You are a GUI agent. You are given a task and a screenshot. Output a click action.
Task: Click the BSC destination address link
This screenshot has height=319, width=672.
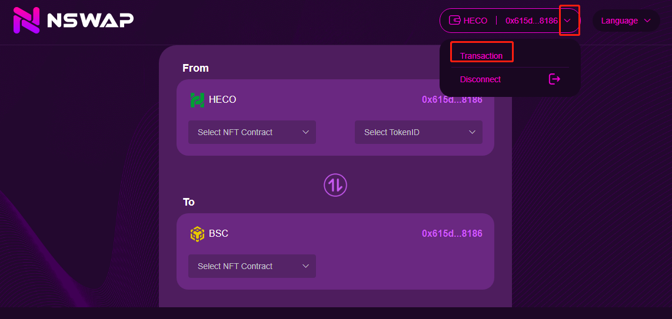coord(452,233)
